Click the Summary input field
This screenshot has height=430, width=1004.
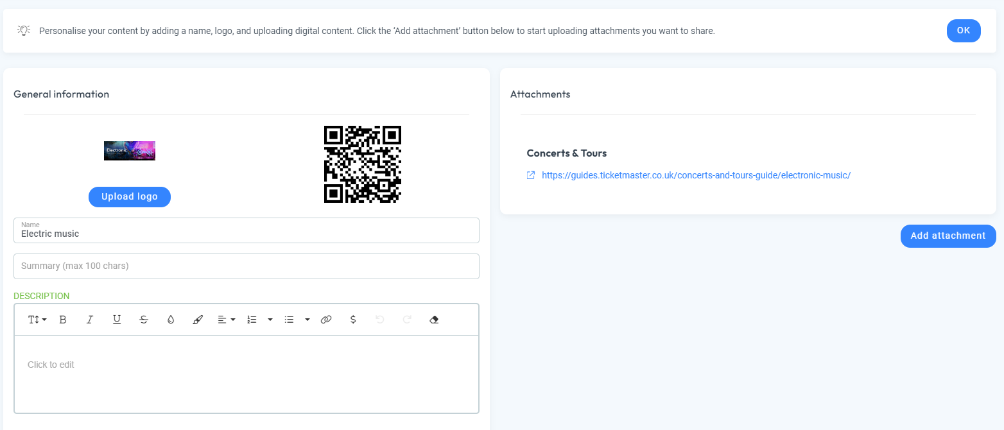246,266
